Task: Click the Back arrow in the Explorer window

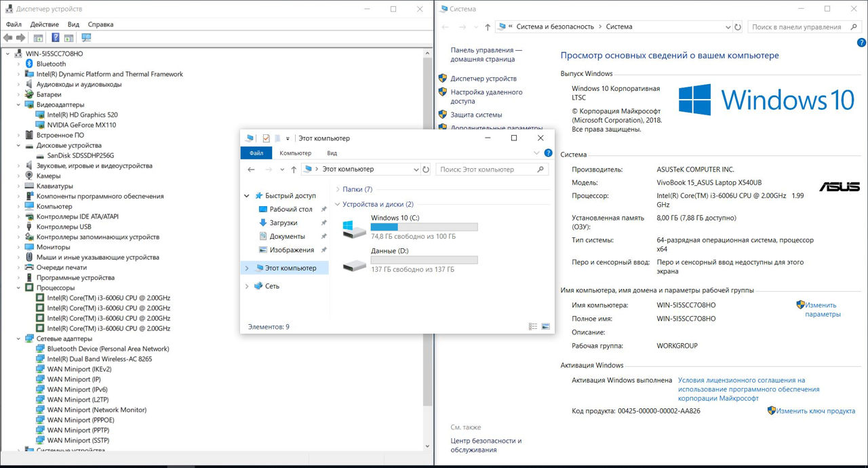Action: pos(251,170)
